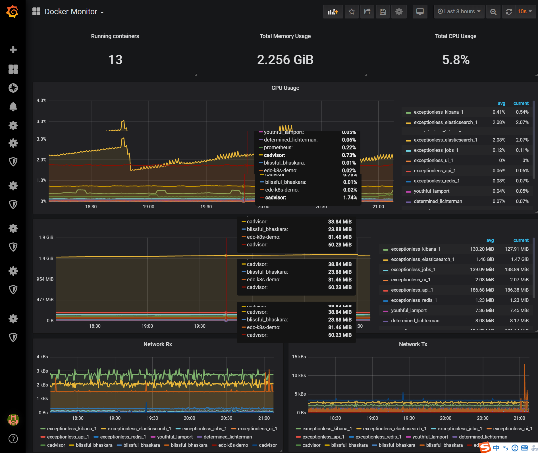Viewport: 538px width, 453px height.
Task: Toggle Chinese input mode 中 icon
Action: [496, 448]
